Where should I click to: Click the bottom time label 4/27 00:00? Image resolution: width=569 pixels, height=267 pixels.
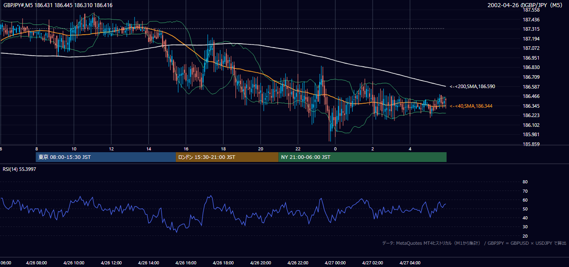click(335, 263)
